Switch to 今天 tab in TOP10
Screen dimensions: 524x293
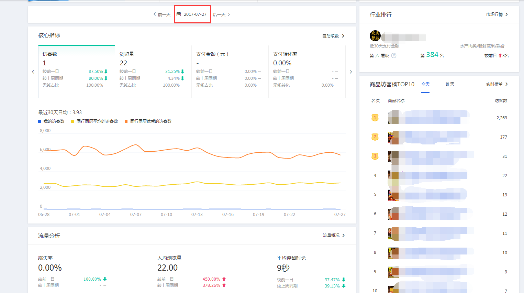pos(425,84)
